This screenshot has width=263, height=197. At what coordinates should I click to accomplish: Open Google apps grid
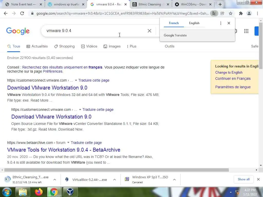coord(246,31)
